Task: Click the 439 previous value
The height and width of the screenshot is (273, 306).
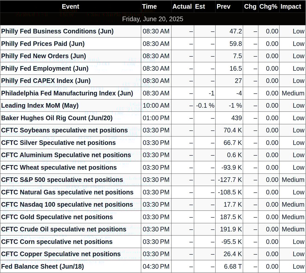Action: (x=237, y=118)
